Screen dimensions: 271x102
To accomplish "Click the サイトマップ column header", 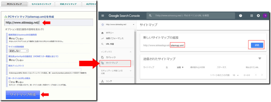I will 149,67.
